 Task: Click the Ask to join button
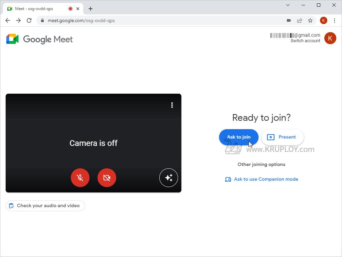(238, 137)
